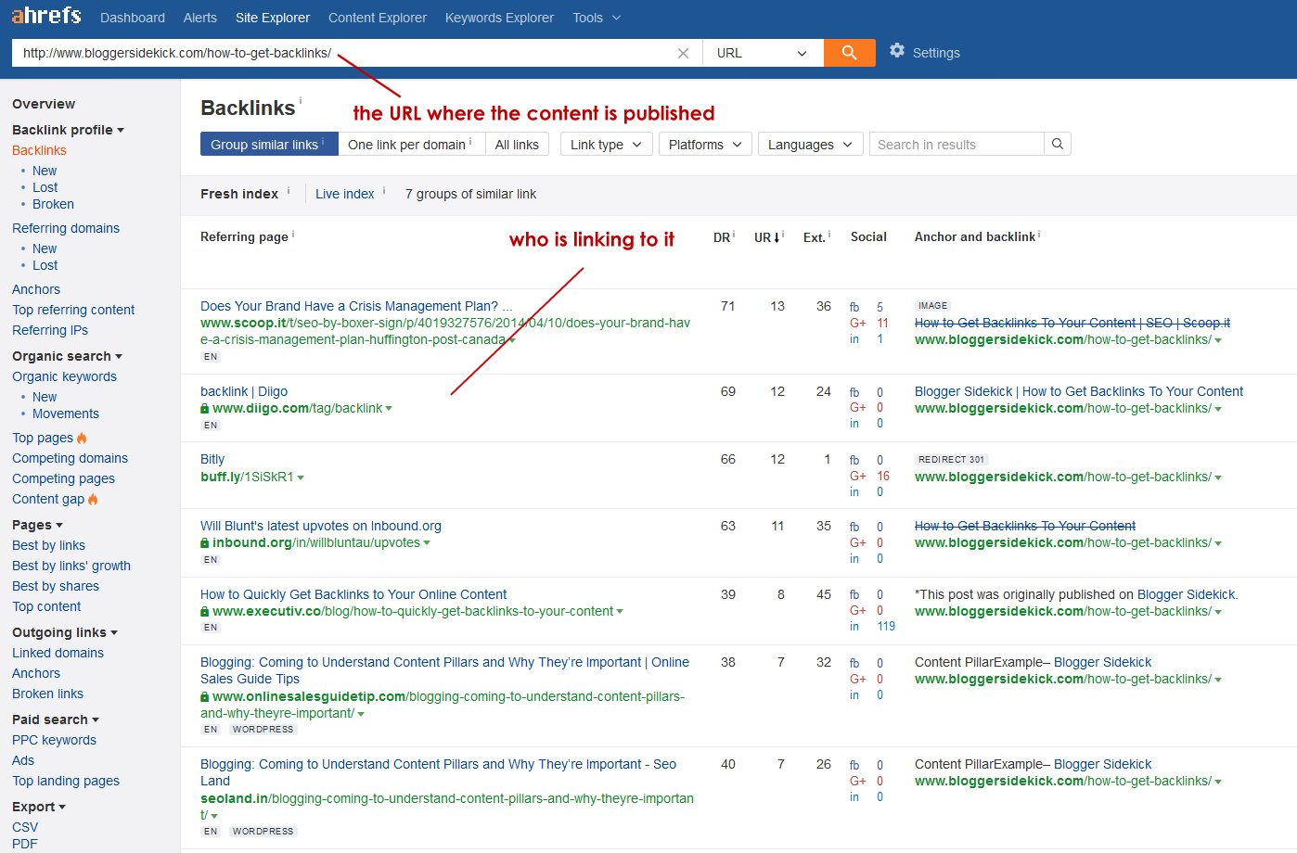Click the fire icon next to Content gap
The width and height of the screenshot is (1297, 853).
point(93,499)
